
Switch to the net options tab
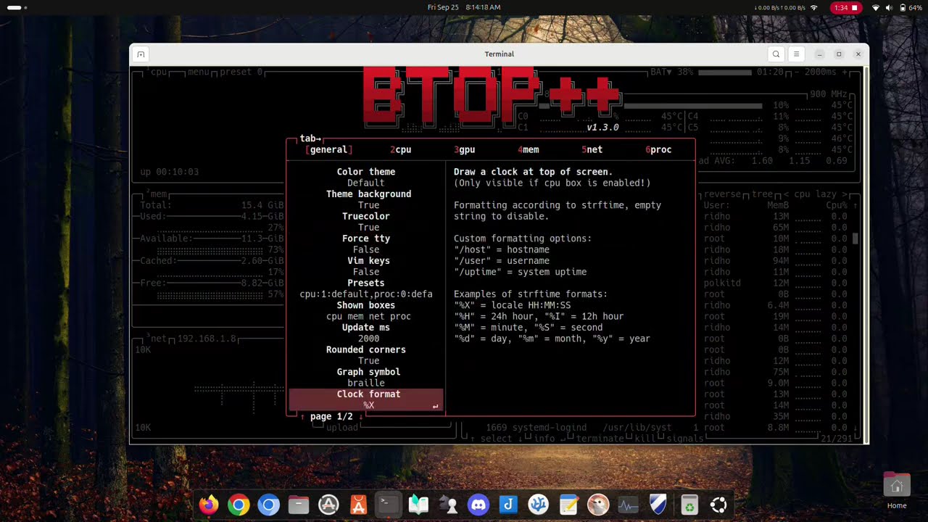click(592, 149)
